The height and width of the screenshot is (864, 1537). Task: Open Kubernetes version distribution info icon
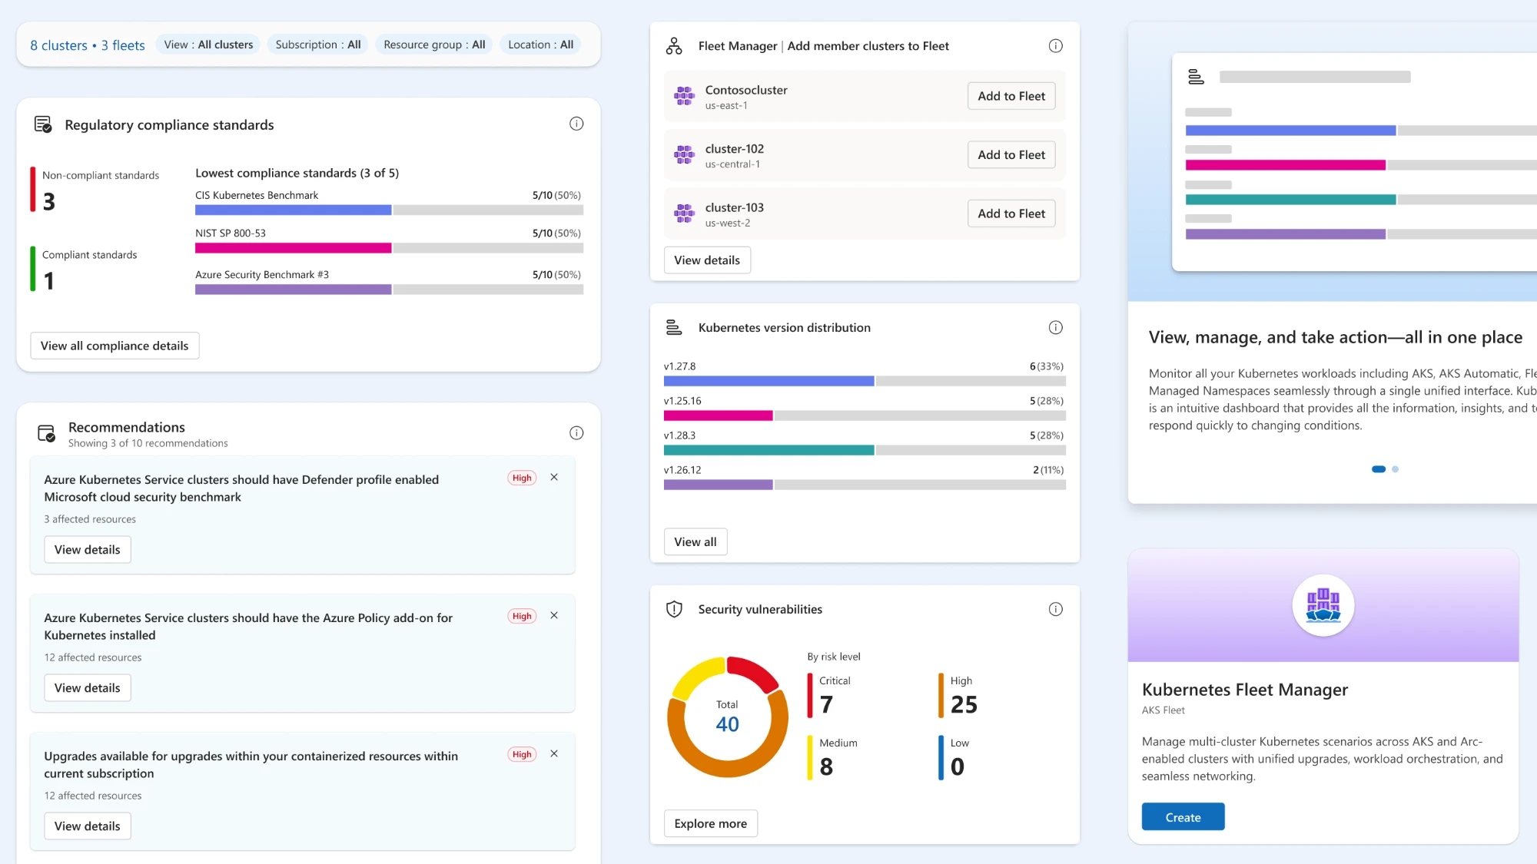pos(1056,327)
